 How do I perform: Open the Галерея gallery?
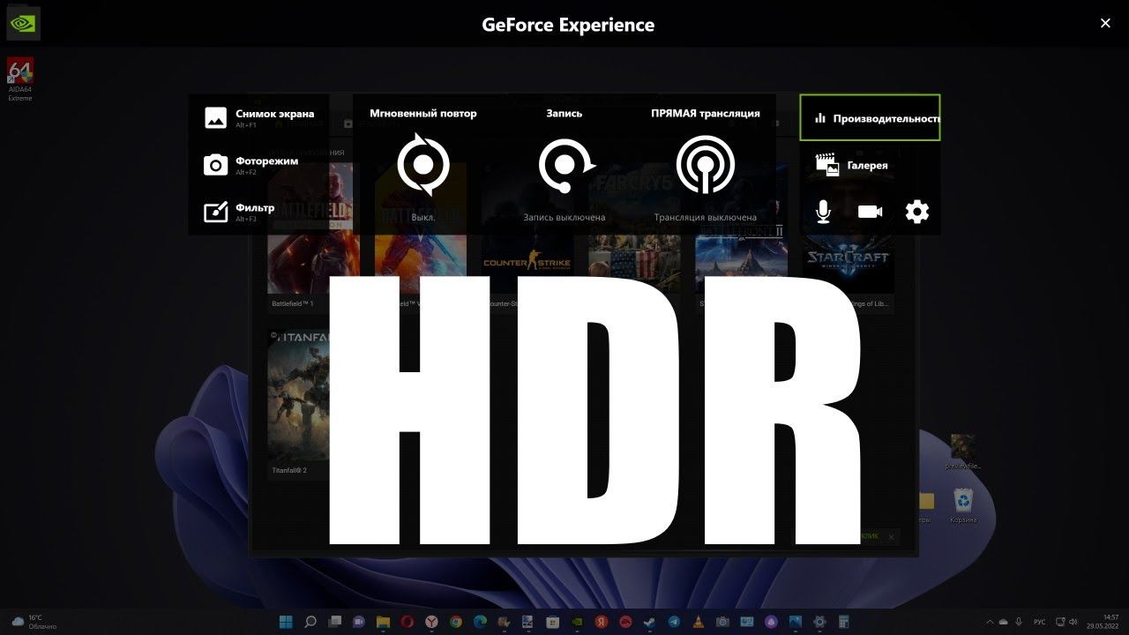point(852,165)
